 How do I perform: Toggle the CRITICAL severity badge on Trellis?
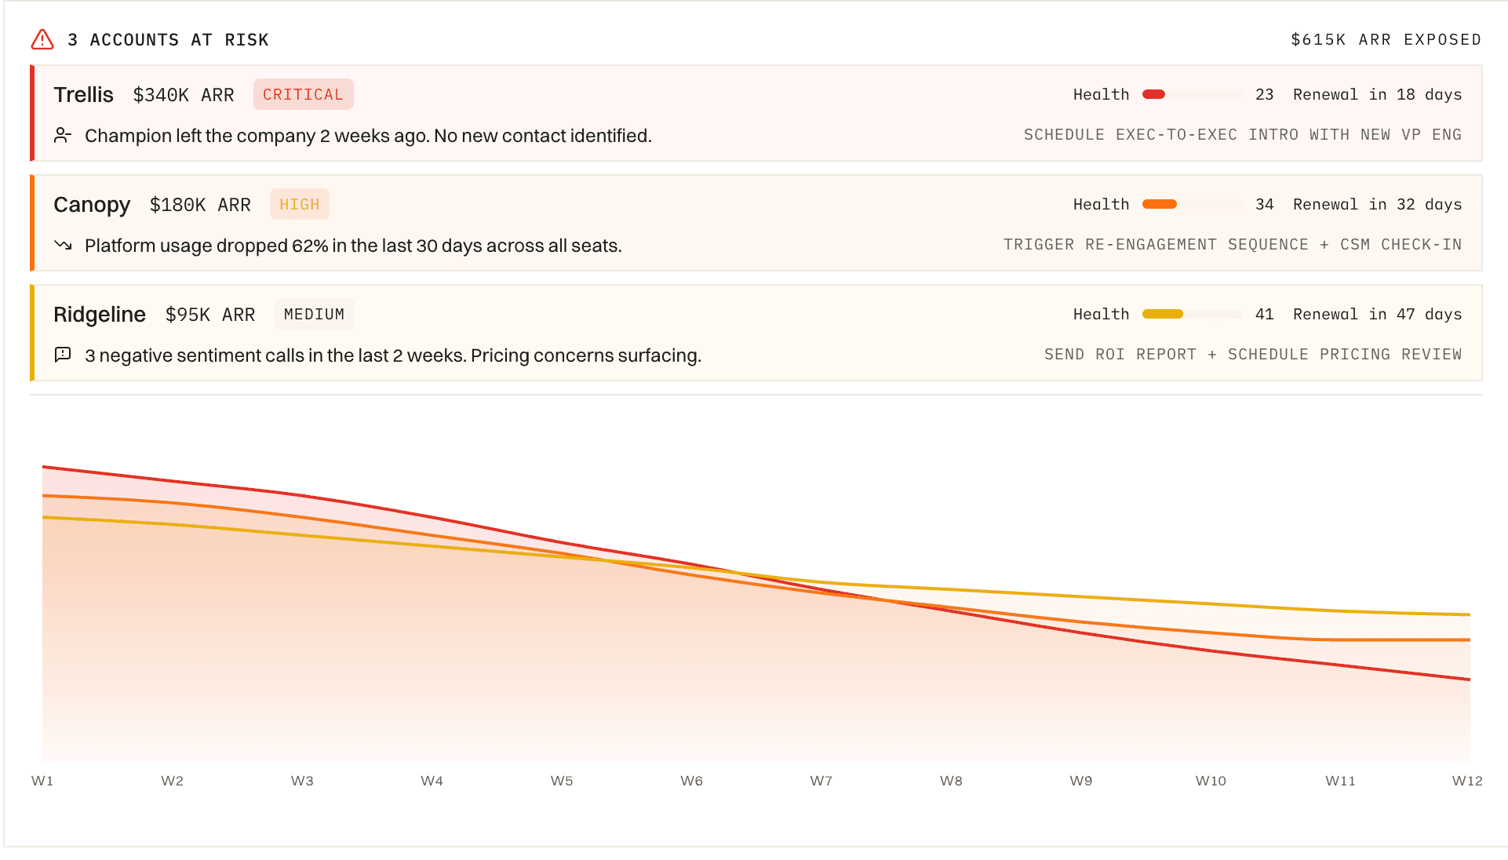tap(304, 94)
